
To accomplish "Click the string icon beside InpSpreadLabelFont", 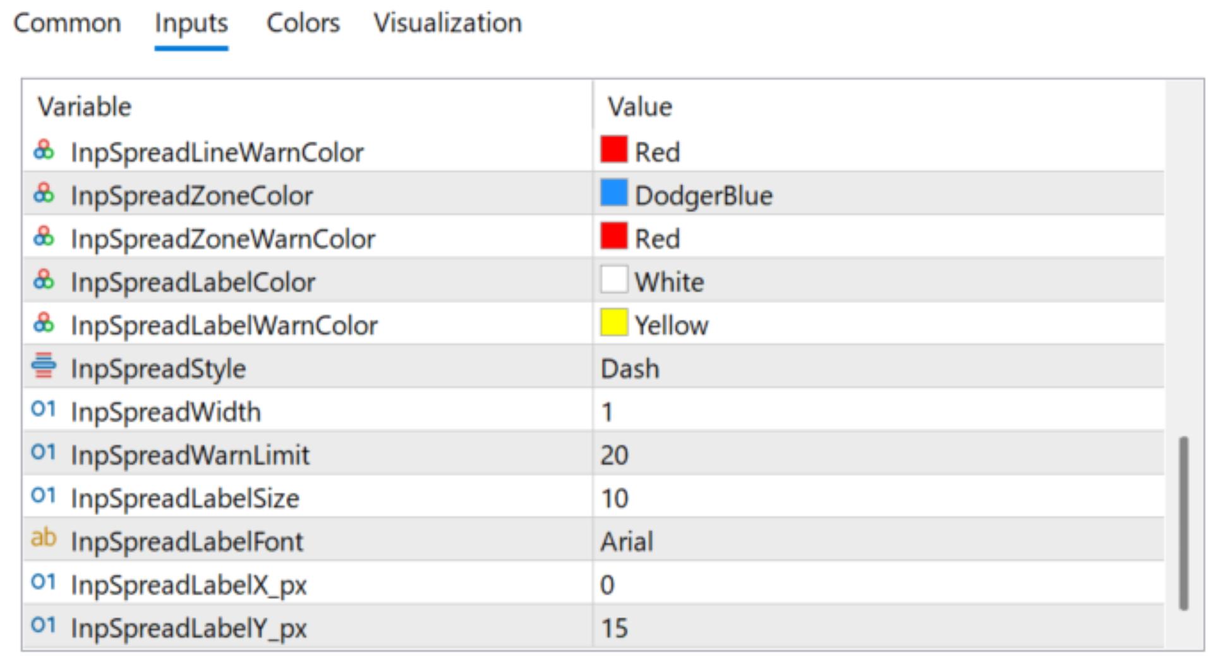I will (44, 539).
